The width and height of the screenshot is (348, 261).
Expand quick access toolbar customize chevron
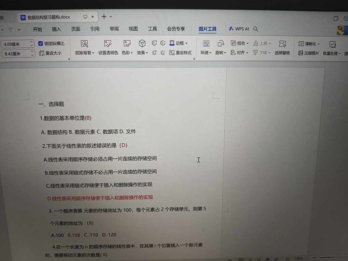[19, 29]
